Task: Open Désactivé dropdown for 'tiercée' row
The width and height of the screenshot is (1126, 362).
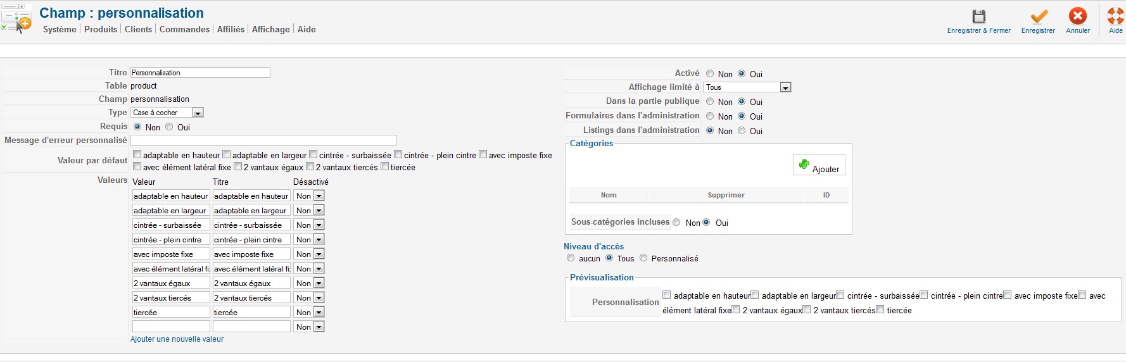Action: pos(309,312)
